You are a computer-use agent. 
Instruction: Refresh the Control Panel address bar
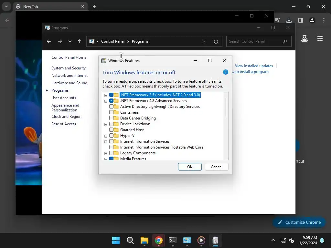[x=216, y=42]
